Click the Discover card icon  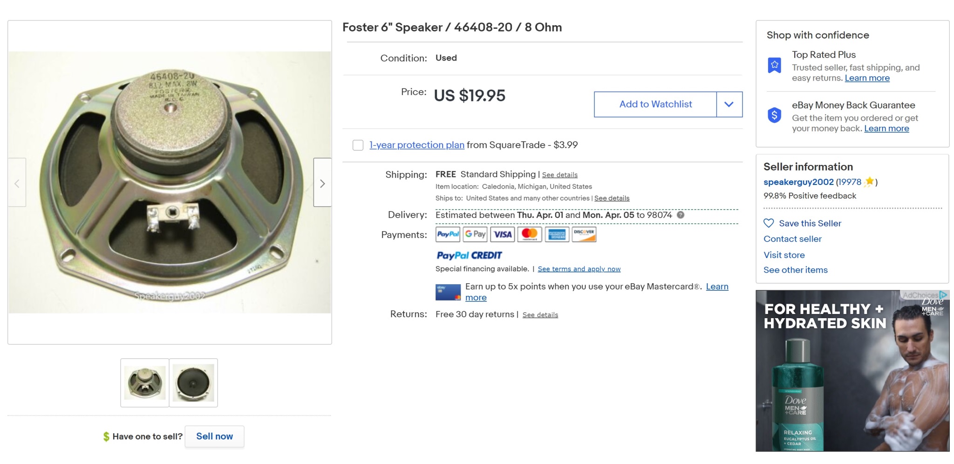(x=584, y=234)
